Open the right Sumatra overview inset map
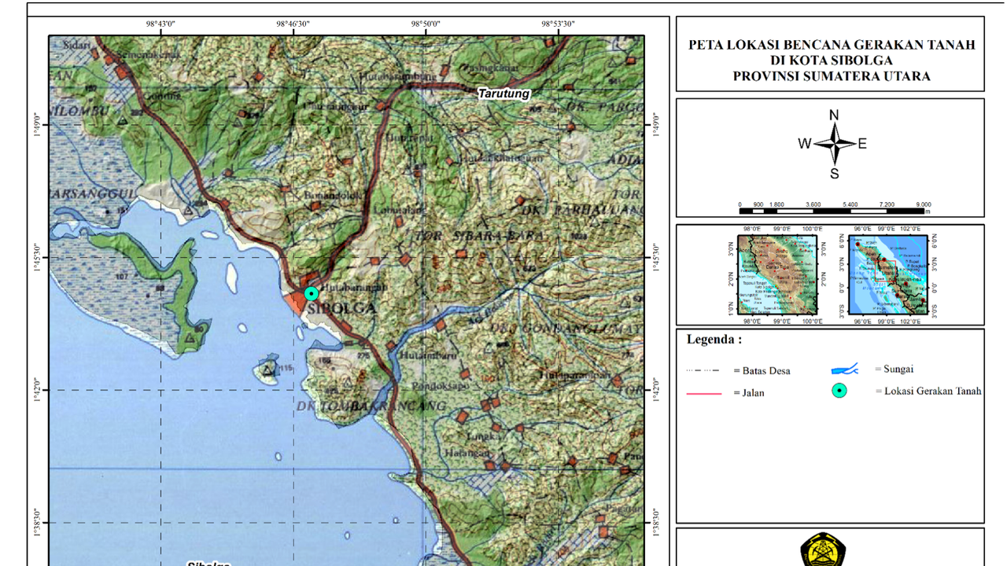1007x566 pixels. coord(887,275)
